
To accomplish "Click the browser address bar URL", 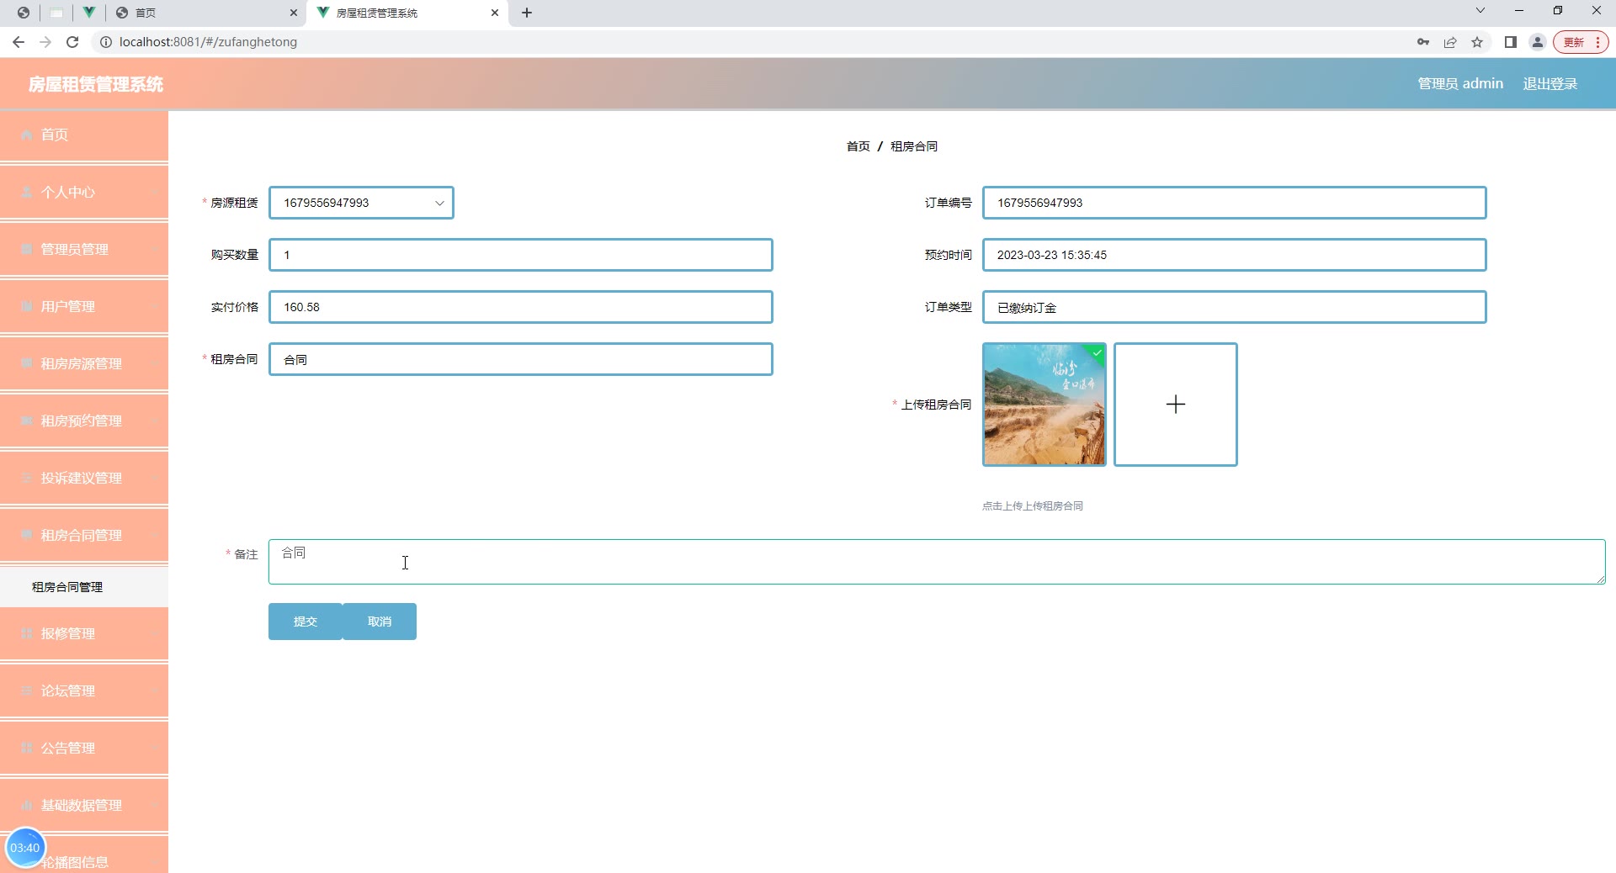I will [208, 42].
